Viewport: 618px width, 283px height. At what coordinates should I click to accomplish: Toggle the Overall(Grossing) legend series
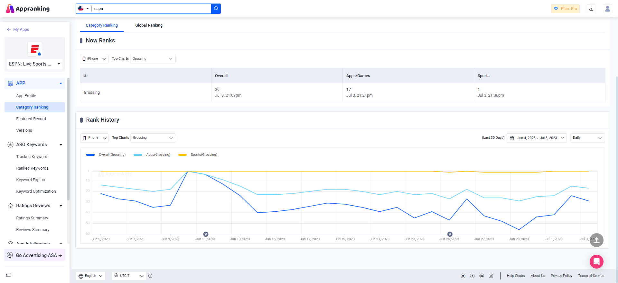[x=106, y=155]
